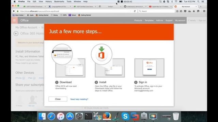Viewport: 218px width, 122px height.
Task: Click the Sign in step illustration
Action: (149, 68)
